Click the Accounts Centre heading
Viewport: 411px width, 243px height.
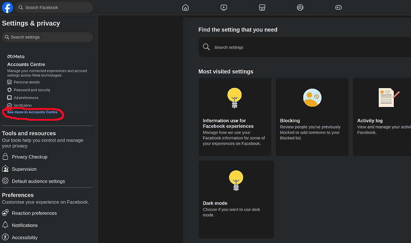(26, 64)
